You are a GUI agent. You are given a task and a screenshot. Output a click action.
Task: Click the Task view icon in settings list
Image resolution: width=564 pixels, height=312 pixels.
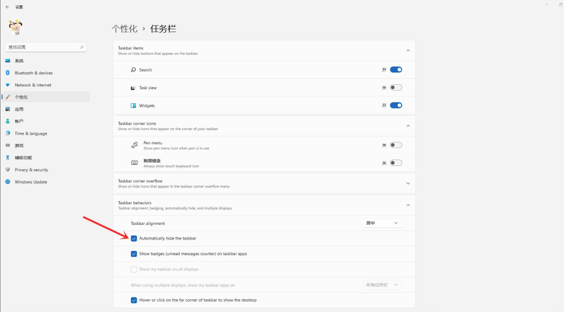click(x=134, y=87)
